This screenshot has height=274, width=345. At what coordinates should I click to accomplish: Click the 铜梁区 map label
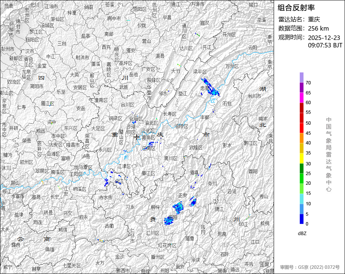[x=115, y=119]
